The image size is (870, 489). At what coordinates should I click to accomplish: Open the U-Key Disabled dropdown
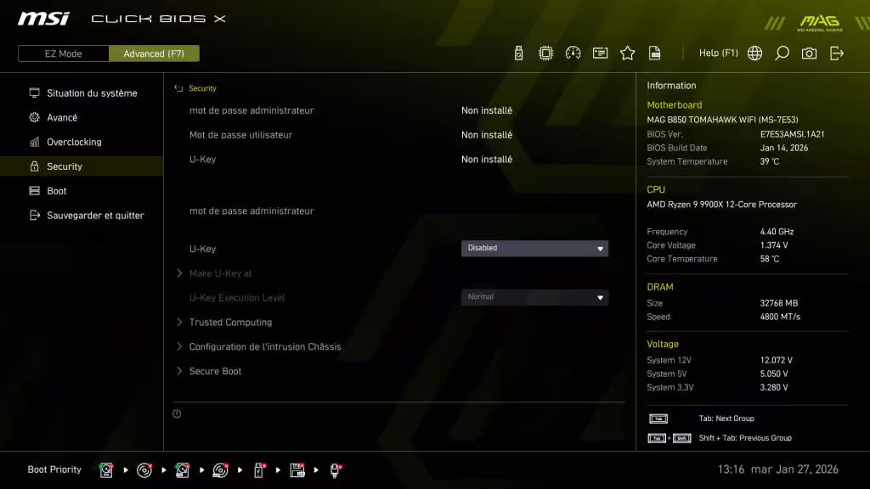click(534, 248)
